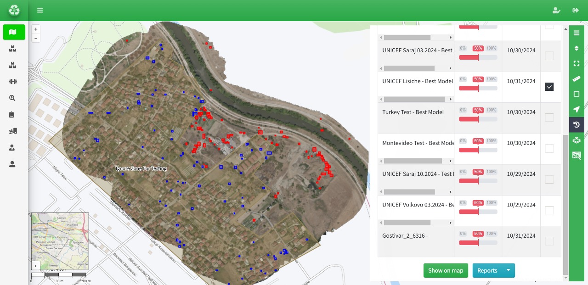Screen dimensions: 588x285
Task: Open the dumbbell icon in sidebar
Action: pos(12,82)
